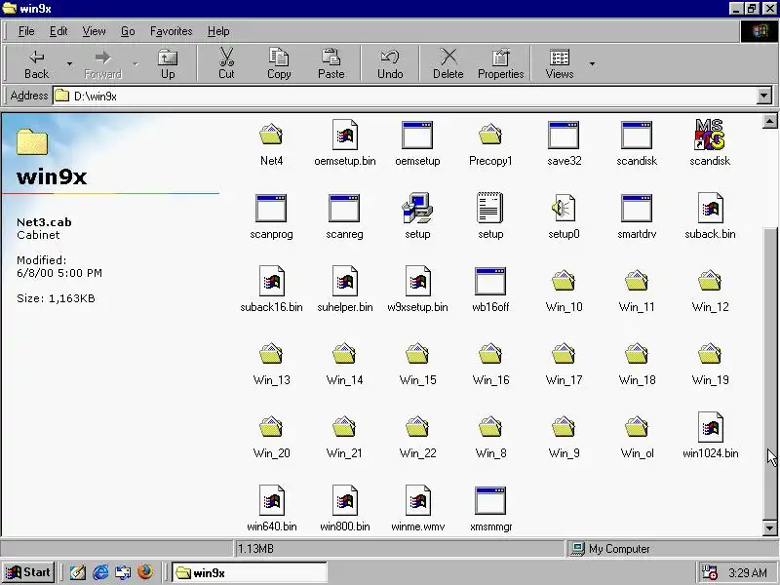Click the vertical scrollbar thumb
The image size is (780, 585).
coord(769,373)
